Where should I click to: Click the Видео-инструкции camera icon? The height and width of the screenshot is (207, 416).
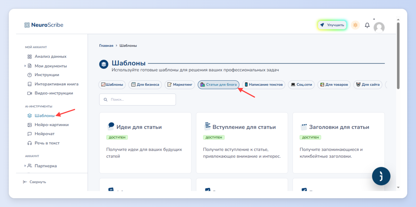[x=29, y=93]
